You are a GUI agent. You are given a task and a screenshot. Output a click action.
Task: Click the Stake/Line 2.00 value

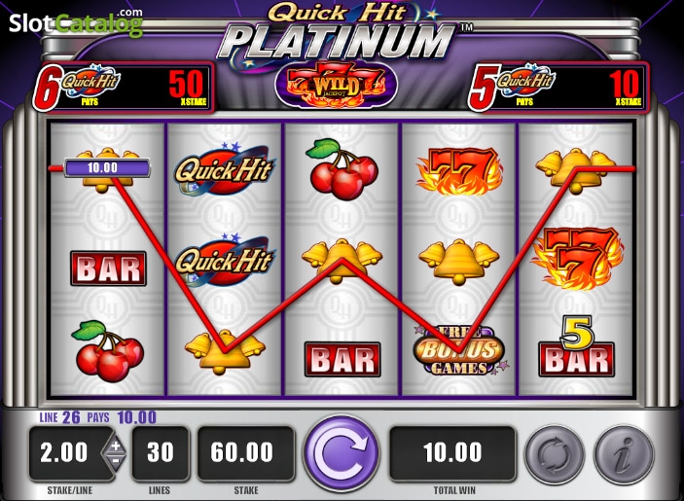[x=65, y=453]
